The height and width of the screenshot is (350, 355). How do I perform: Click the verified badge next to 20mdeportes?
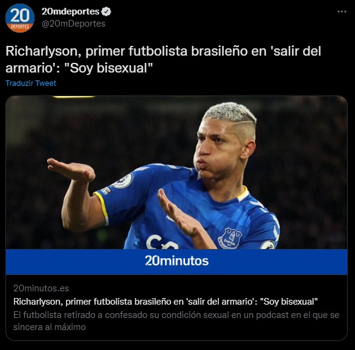pyautogui.click(x=106, y=11)
